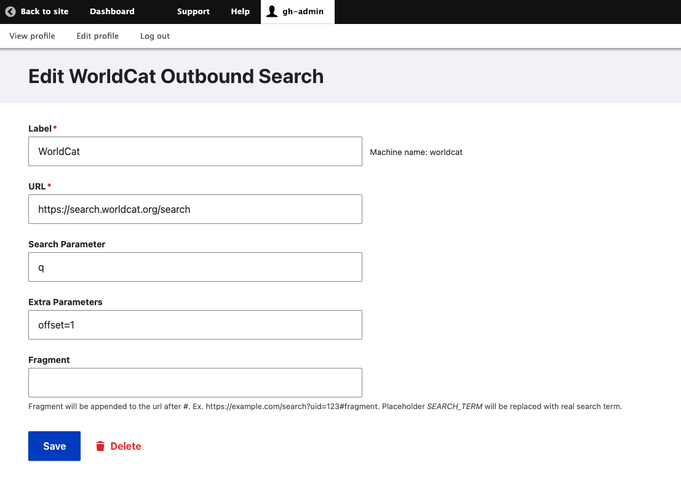The height and width of the screenshot is (478, 681).
Task: Click the Edit WorldCat Outbound Search heading
Action: (x=176, y=76)
